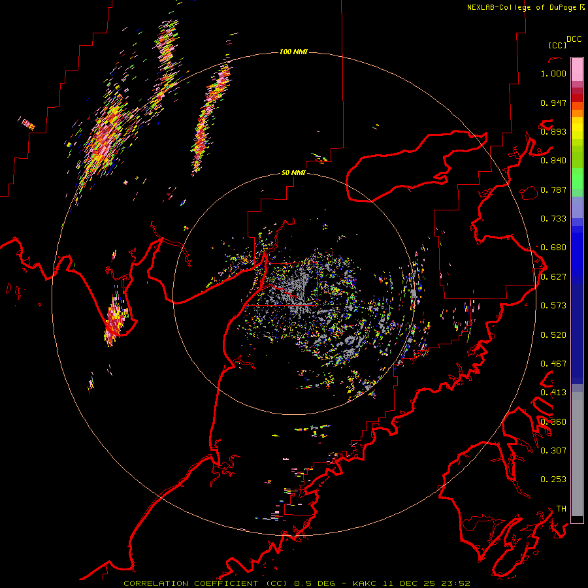The width and height of the screenshot is (588, 588).
Task: Click the KAKC radar site identifier
Action: tap(364, 583)
